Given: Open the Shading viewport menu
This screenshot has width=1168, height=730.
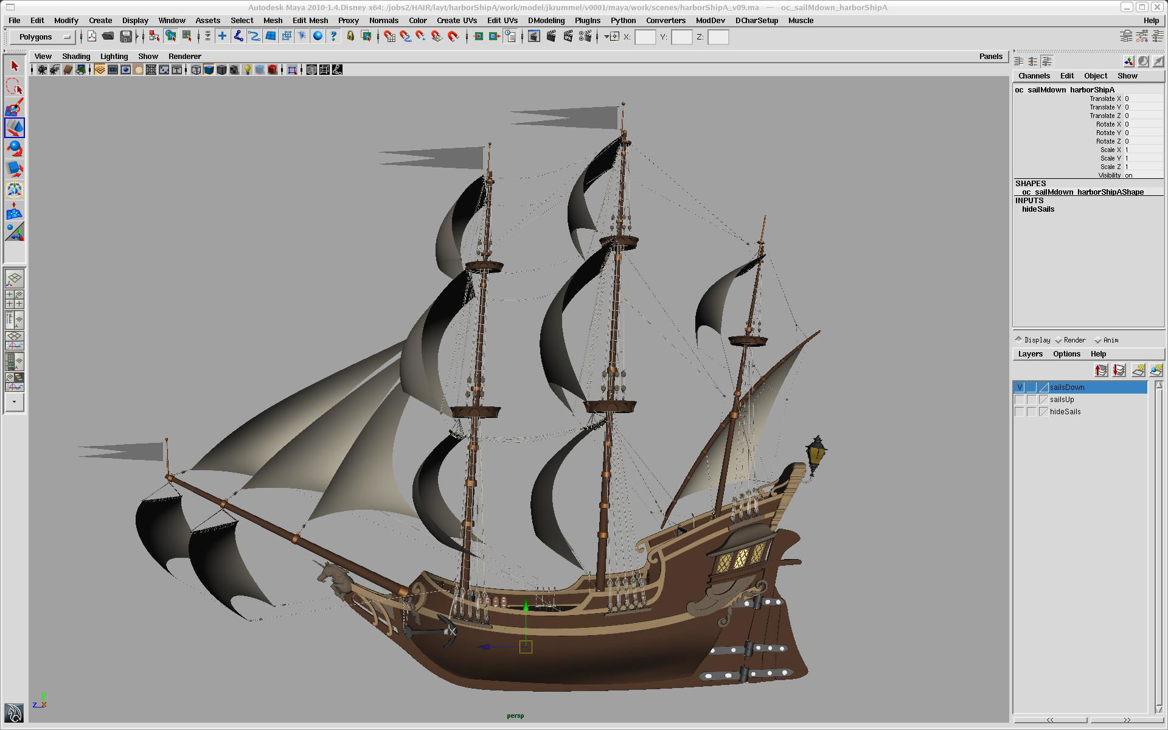Looking at the screenshot, I should coord(76,56).
